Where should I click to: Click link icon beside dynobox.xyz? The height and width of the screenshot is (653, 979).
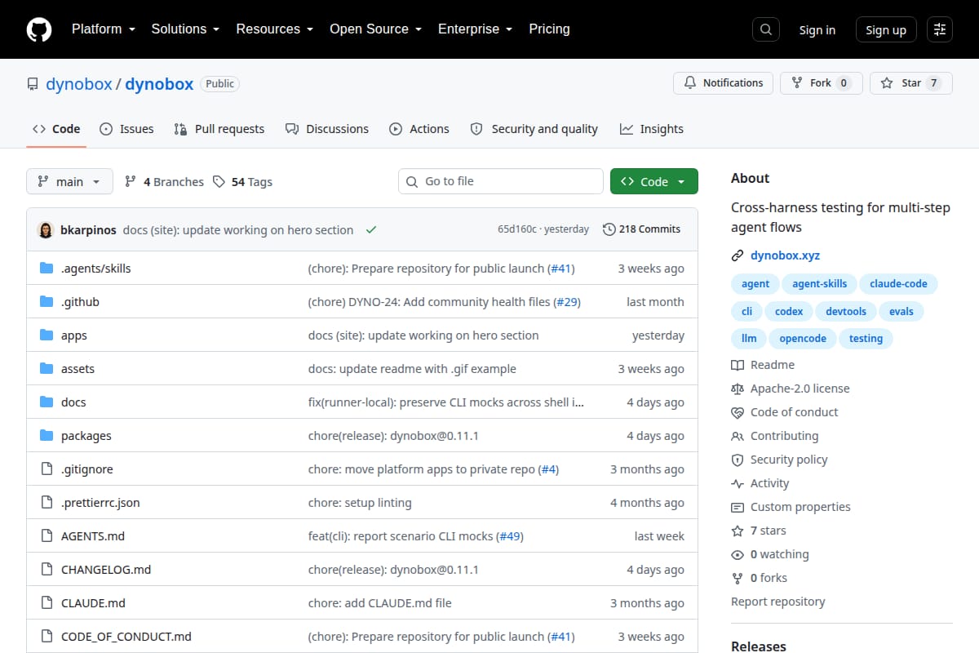(738, 255)
